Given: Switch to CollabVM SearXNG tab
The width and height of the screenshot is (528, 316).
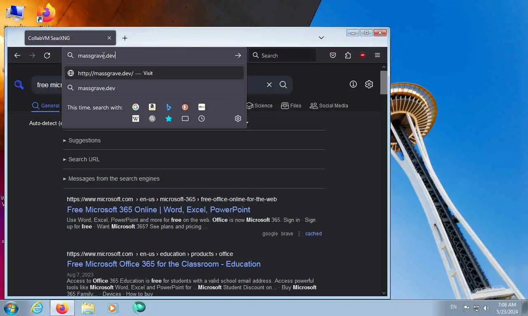Looking at the screenshot, I should tap(70, 38).
